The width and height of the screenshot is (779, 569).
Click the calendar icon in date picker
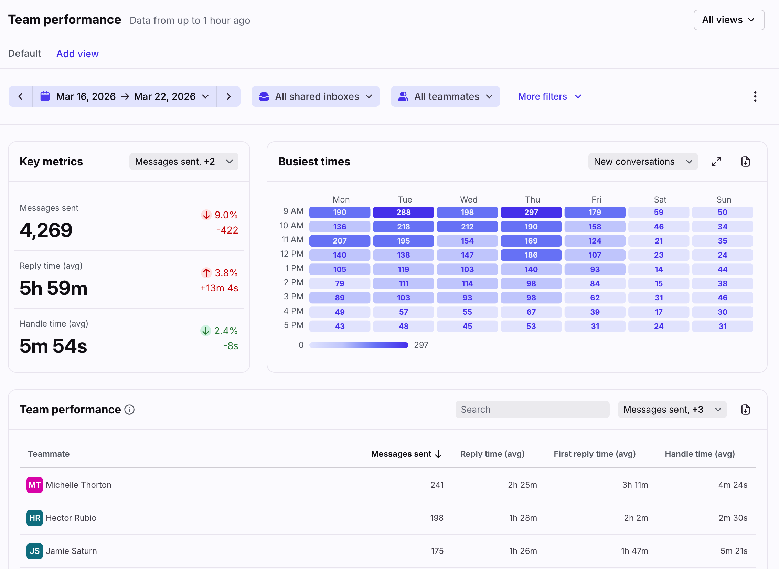pos(45,96)
